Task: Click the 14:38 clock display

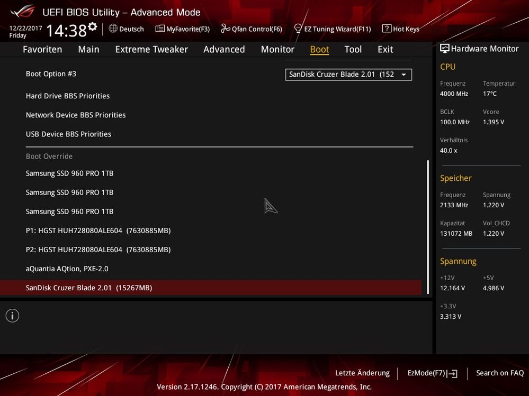Action: click(67, 31)
